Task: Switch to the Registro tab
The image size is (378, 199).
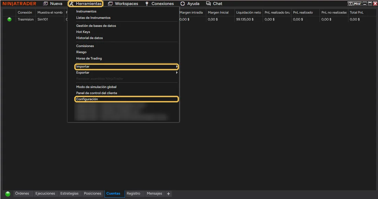Action: (x=133, y=194)
